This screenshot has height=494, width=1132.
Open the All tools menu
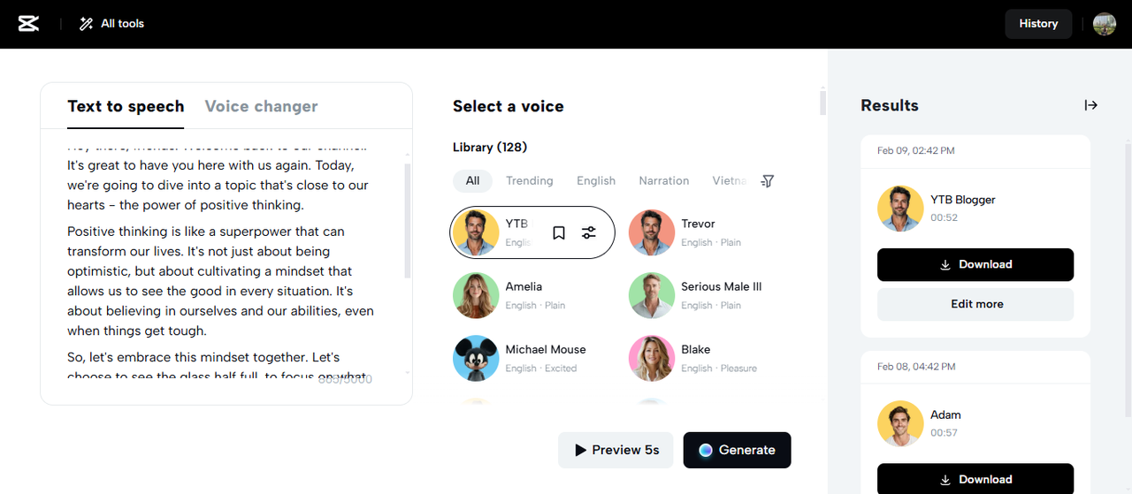point(111,24)
